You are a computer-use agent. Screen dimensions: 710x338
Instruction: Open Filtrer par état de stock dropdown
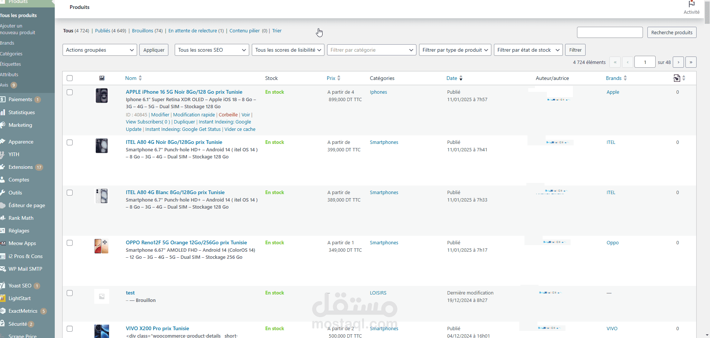click(x=528, y=50)
